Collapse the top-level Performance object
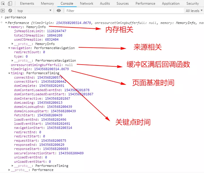 [6, 23]
